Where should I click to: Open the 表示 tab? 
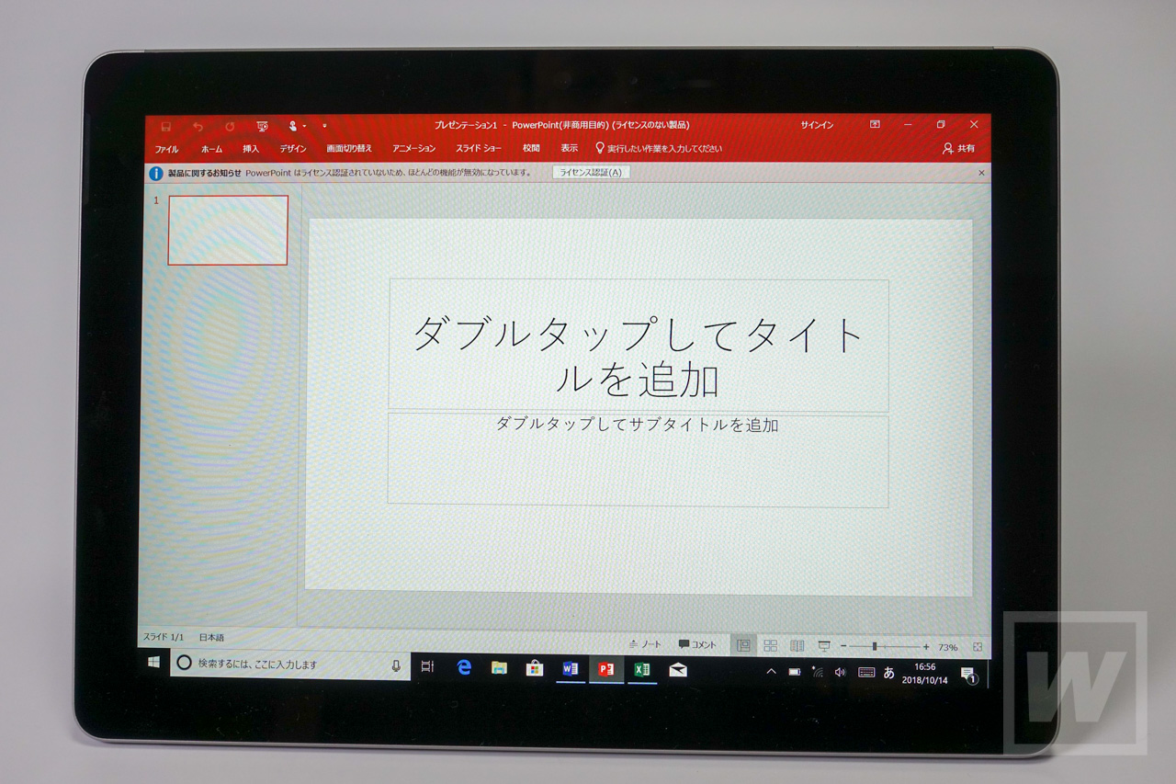tap(570, 148)
